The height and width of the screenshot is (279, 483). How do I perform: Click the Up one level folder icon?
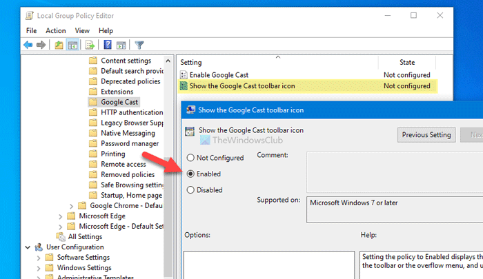[x=59, y=45]
